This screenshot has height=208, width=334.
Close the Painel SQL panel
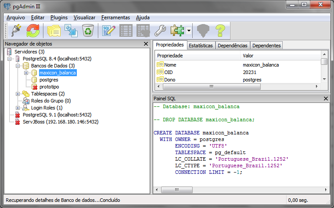pos(326,99)
